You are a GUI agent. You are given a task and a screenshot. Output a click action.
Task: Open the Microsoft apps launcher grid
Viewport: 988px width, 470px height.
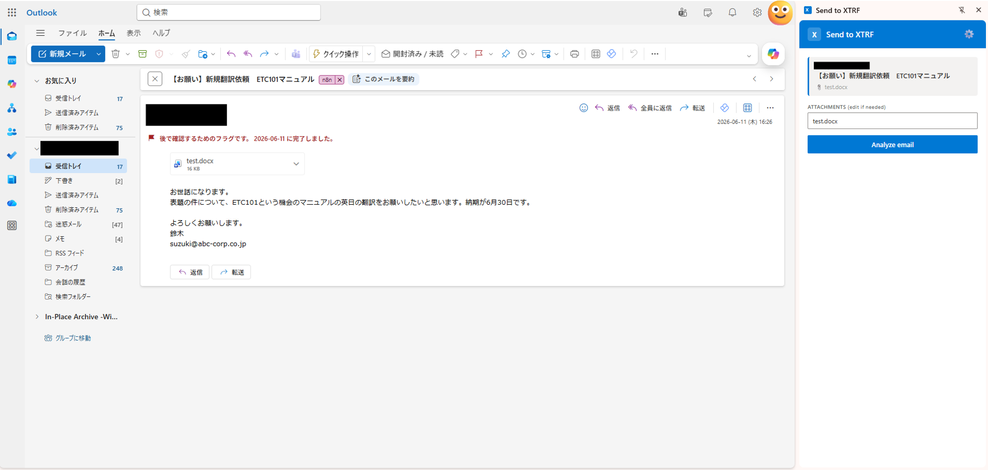(x=12, y=12)
